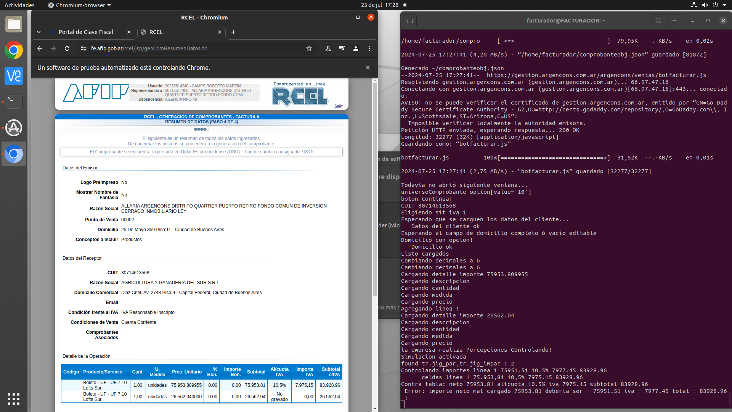Select Punto de Venta 00002 value

(128, 220)
